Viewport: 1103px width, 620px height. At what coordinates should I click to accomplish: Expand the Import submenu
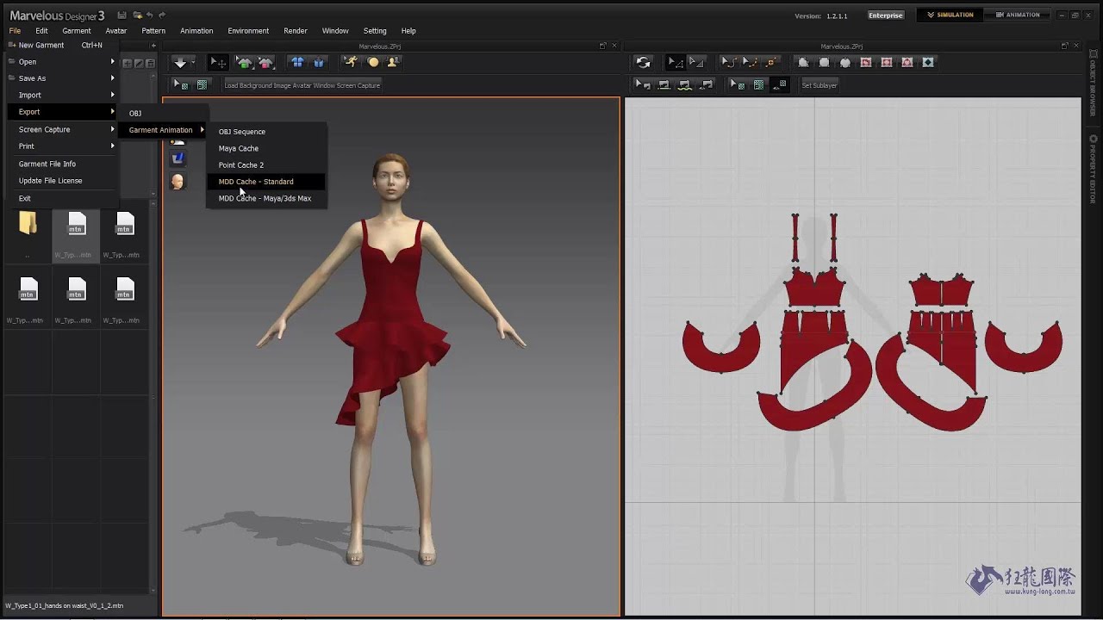[61, 95]
